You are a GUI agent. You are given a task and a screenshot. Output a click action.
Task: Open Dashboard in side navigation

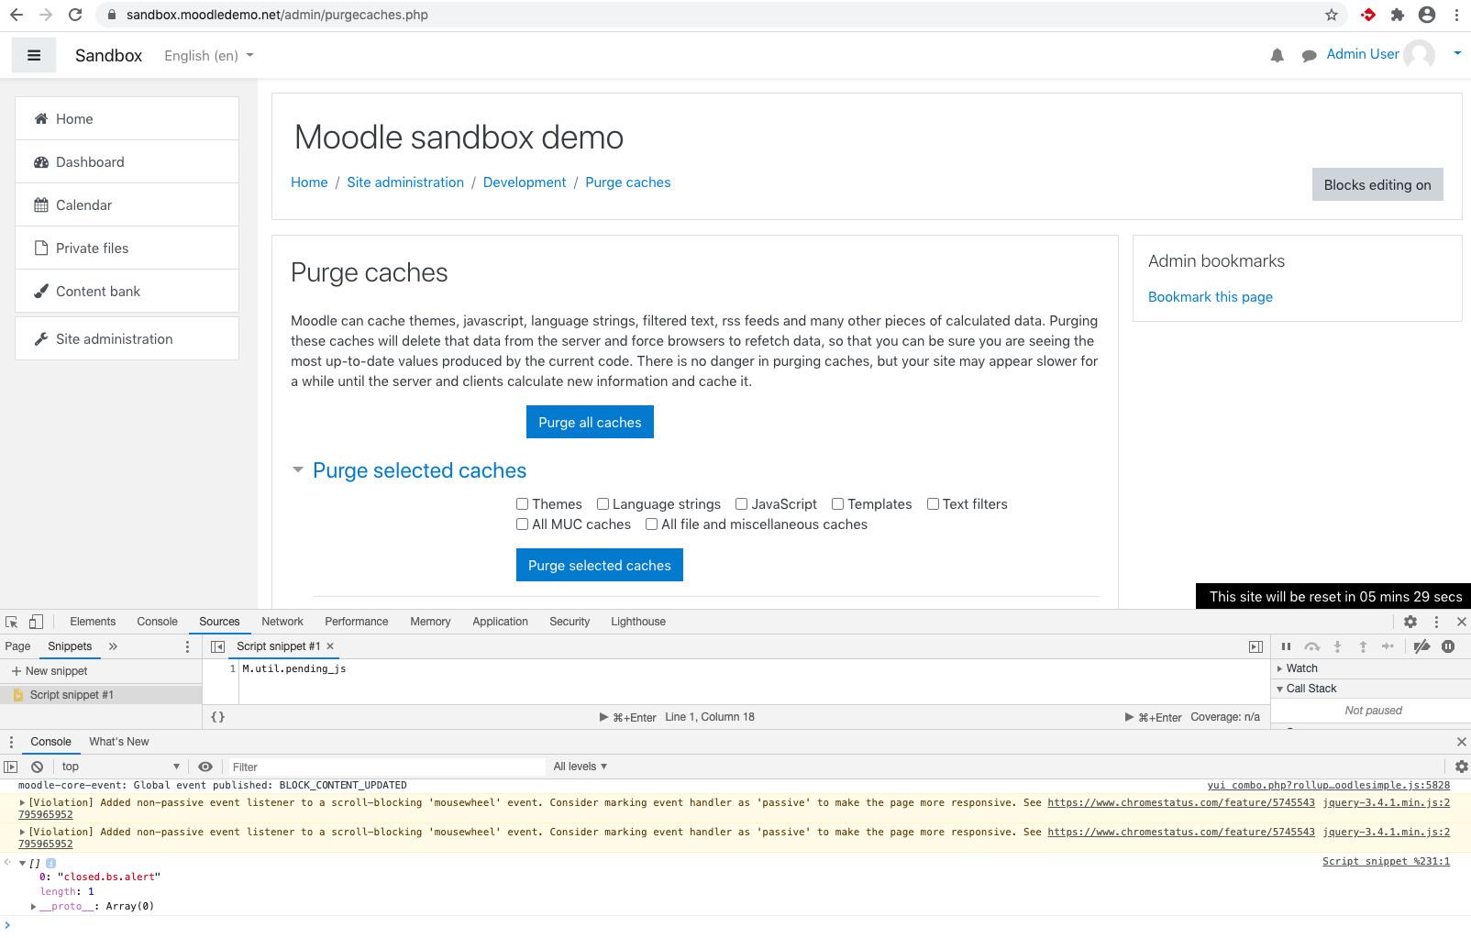(x=127, y=162)
